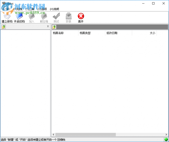Sort by the 档案名称 column header
The height and width of the screenshot is (142, 169).
click(x=65, y=33)
